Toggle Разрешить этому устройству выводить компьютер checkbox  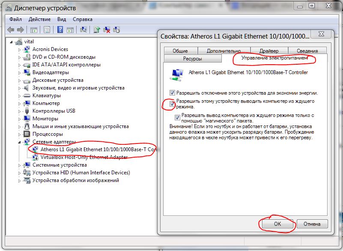pyautogui.click(x=172, y=104)
